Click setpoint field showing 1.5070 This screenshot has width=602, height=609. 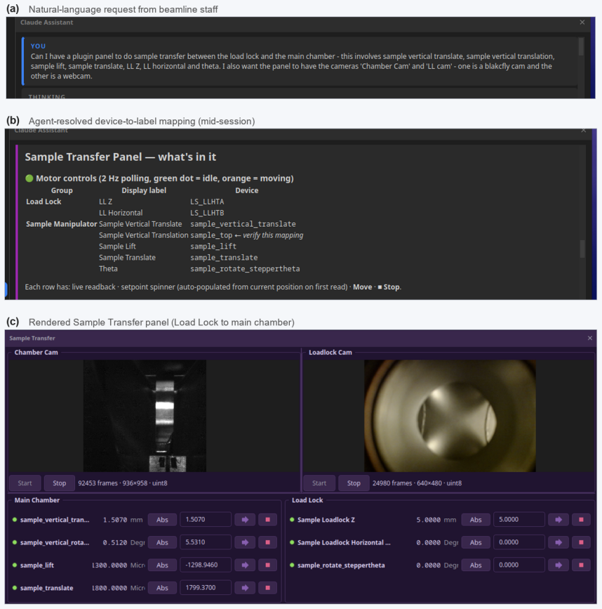tap(206, 520)
